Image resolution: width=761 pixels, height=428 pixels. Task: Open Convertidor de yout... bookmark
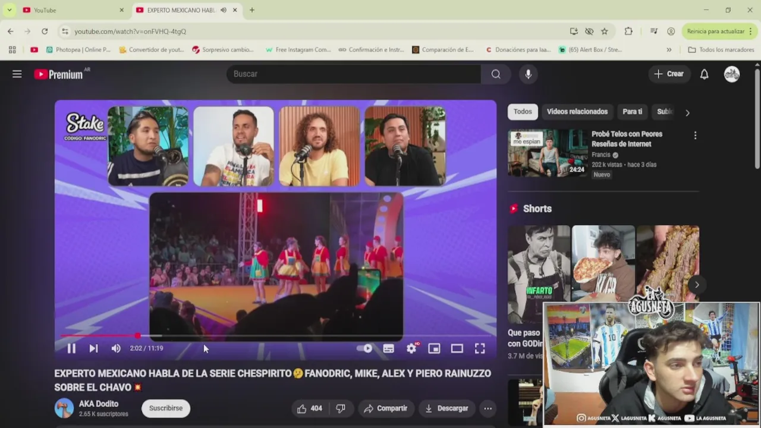pos(152,50)
